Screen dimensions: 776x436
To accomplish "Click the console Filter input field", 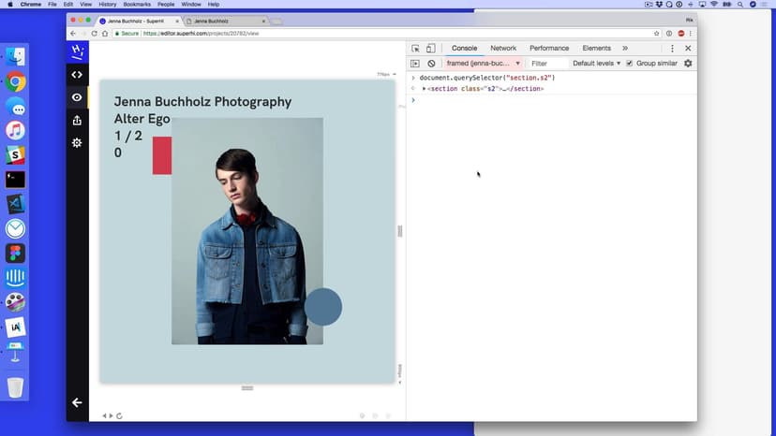I will [546, 64].
